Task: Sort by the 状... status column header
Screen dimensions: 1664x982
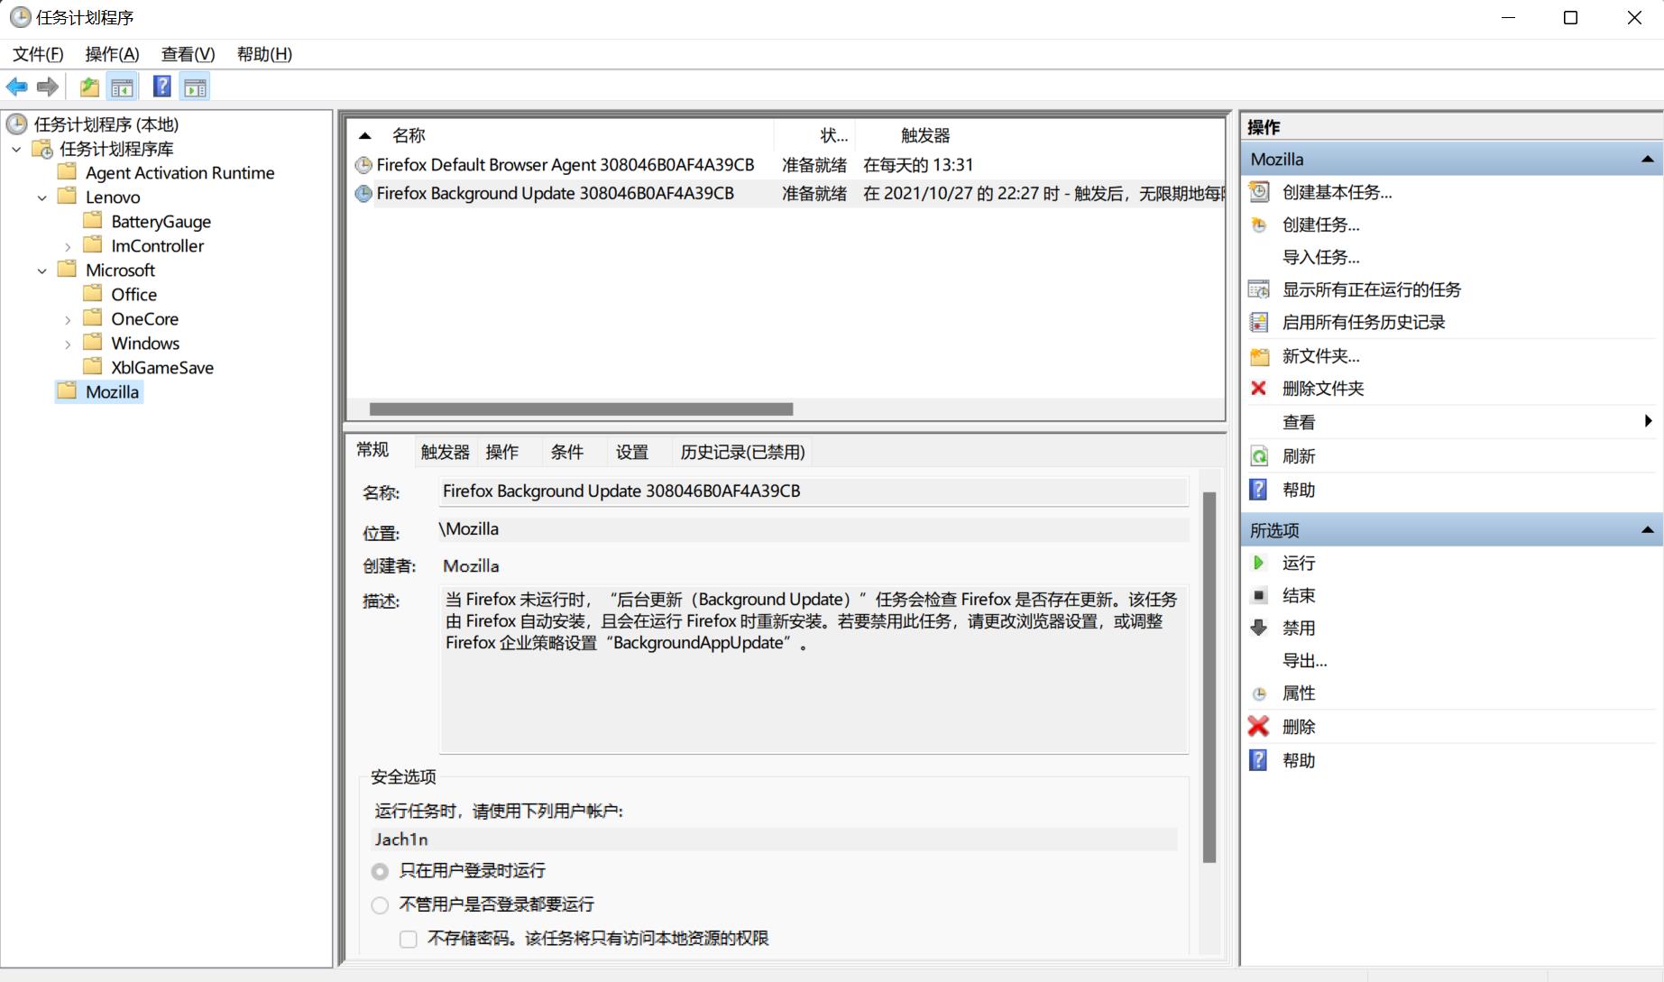Action: tap(833, 135)
